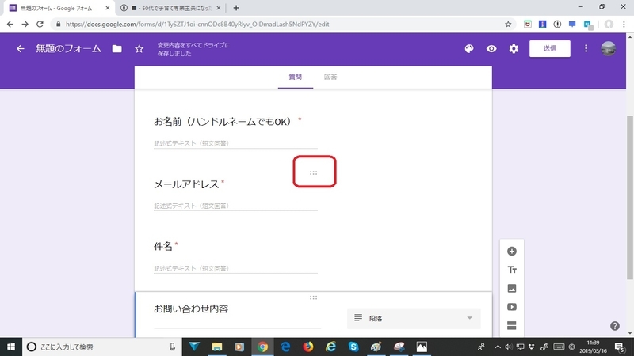Image resolution: width=634 pixels, height=356 pixels.
Task: Switch to the 回答 tab
Action: click(330, 77)
